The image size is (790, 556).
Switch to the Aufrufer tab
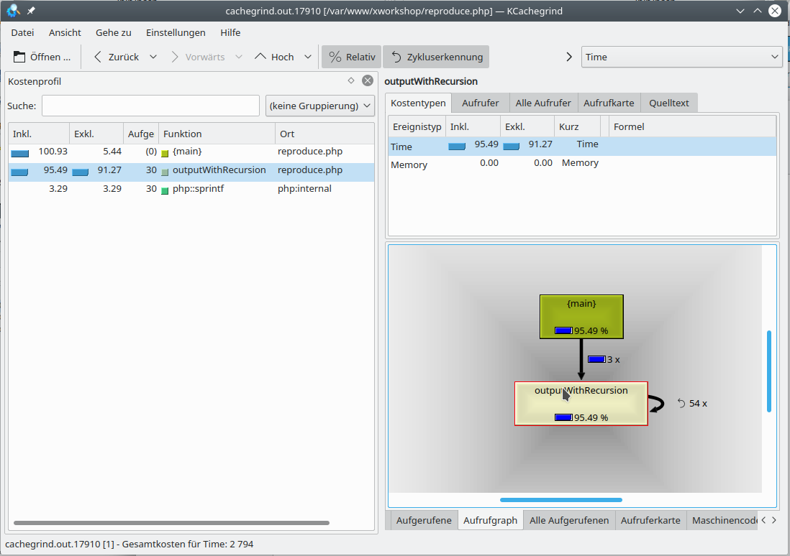pos(480,103)
